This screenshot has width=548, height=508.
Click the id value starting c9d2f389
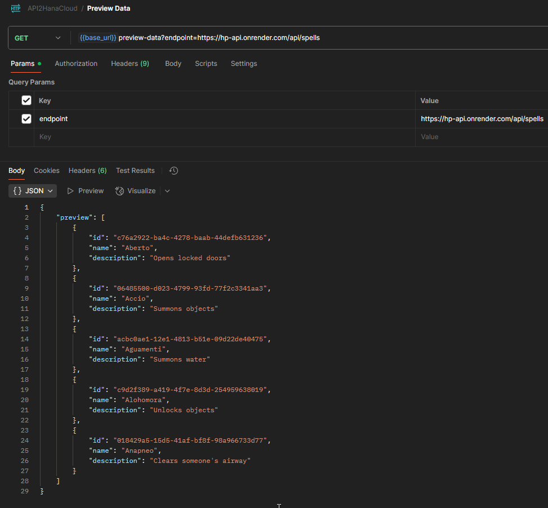190,390
